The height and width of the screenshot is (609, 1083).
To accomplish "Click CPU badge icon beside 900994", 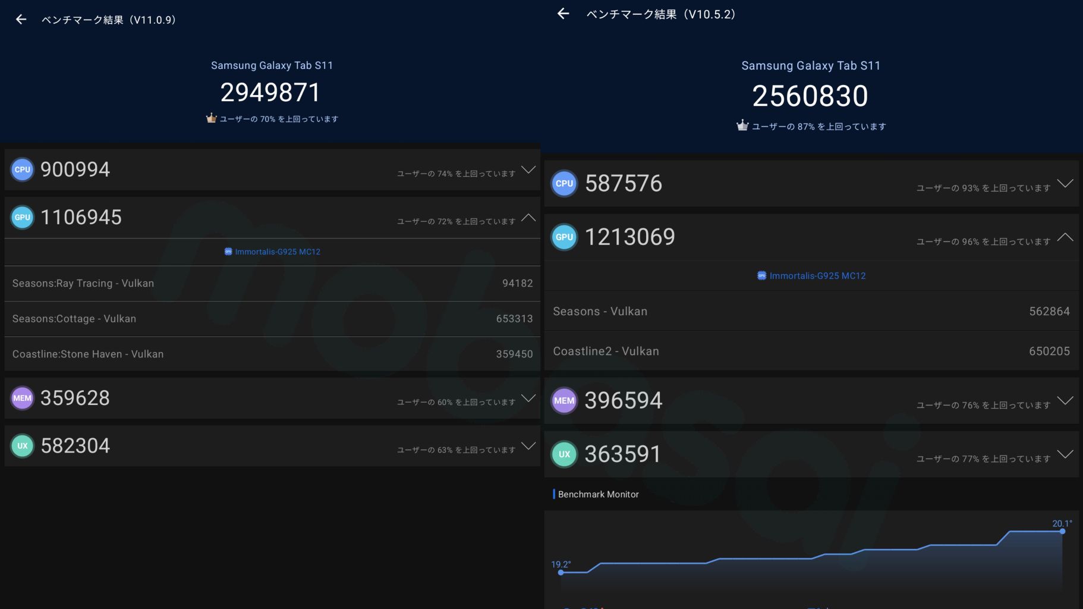I will 23,169.
